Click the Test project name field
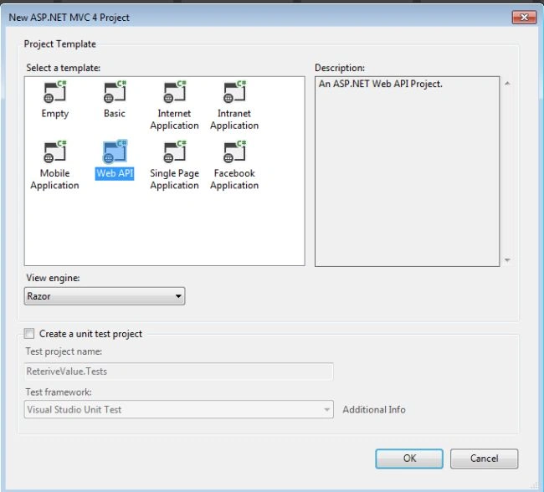This screenshot has width=544, height=492. (x=178, y=372)
